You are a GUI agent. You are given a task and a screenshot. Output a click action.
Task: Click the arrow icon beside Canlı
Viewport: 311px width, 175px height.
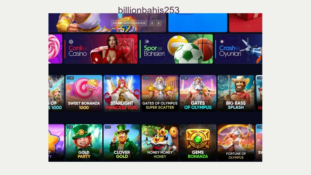[x=85, y=48]
